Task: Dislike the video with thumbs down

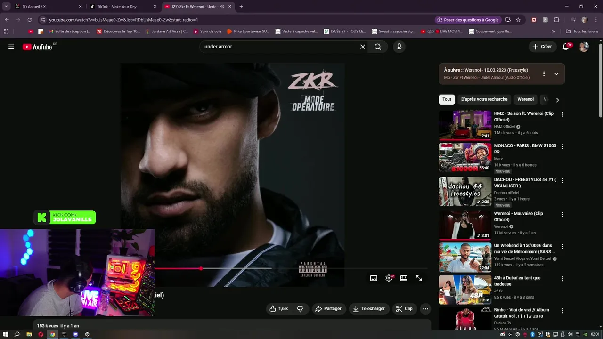Action: coord(300,309)
